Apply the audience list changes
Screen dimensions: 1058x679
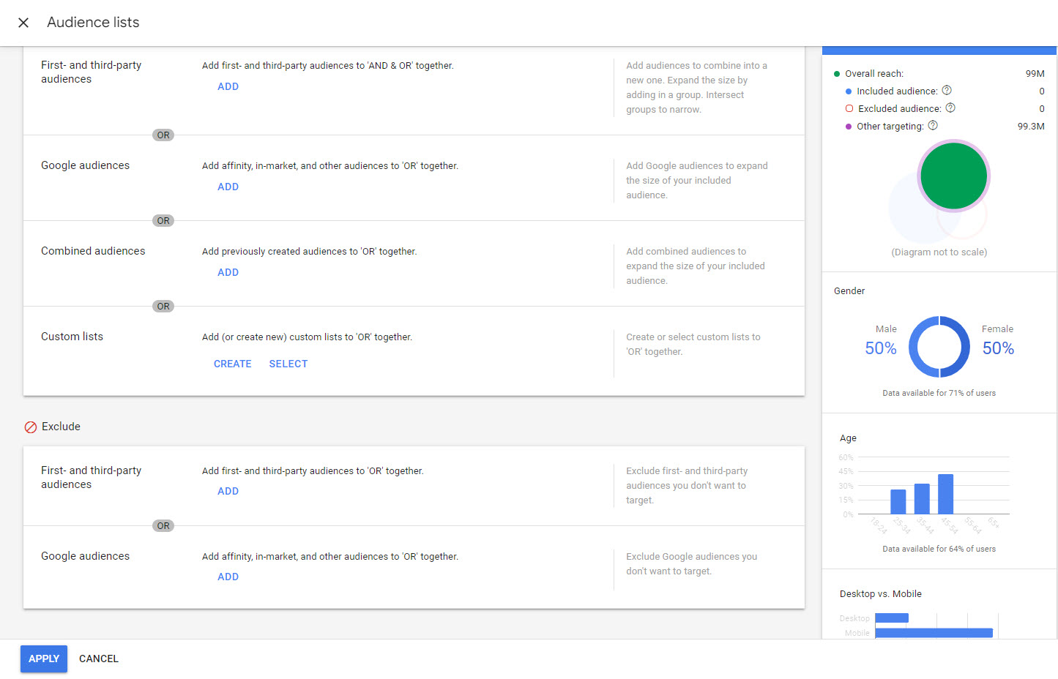pos(44,659)
